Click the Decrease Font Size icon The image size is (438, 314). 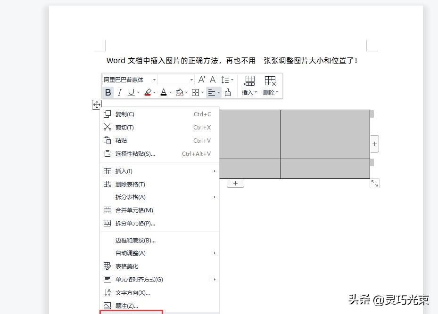tap(213, 80)
